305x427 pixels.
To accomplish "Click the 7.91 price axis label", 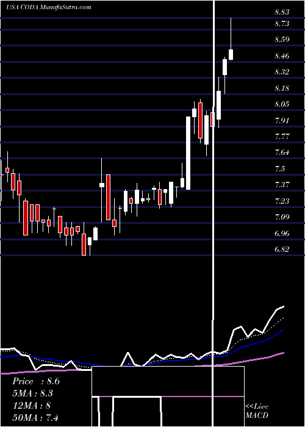I will pos(282,121).
